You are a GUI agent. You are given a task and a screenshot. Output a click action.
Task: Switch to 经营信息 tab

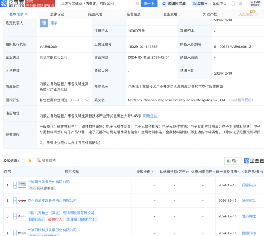133,14
